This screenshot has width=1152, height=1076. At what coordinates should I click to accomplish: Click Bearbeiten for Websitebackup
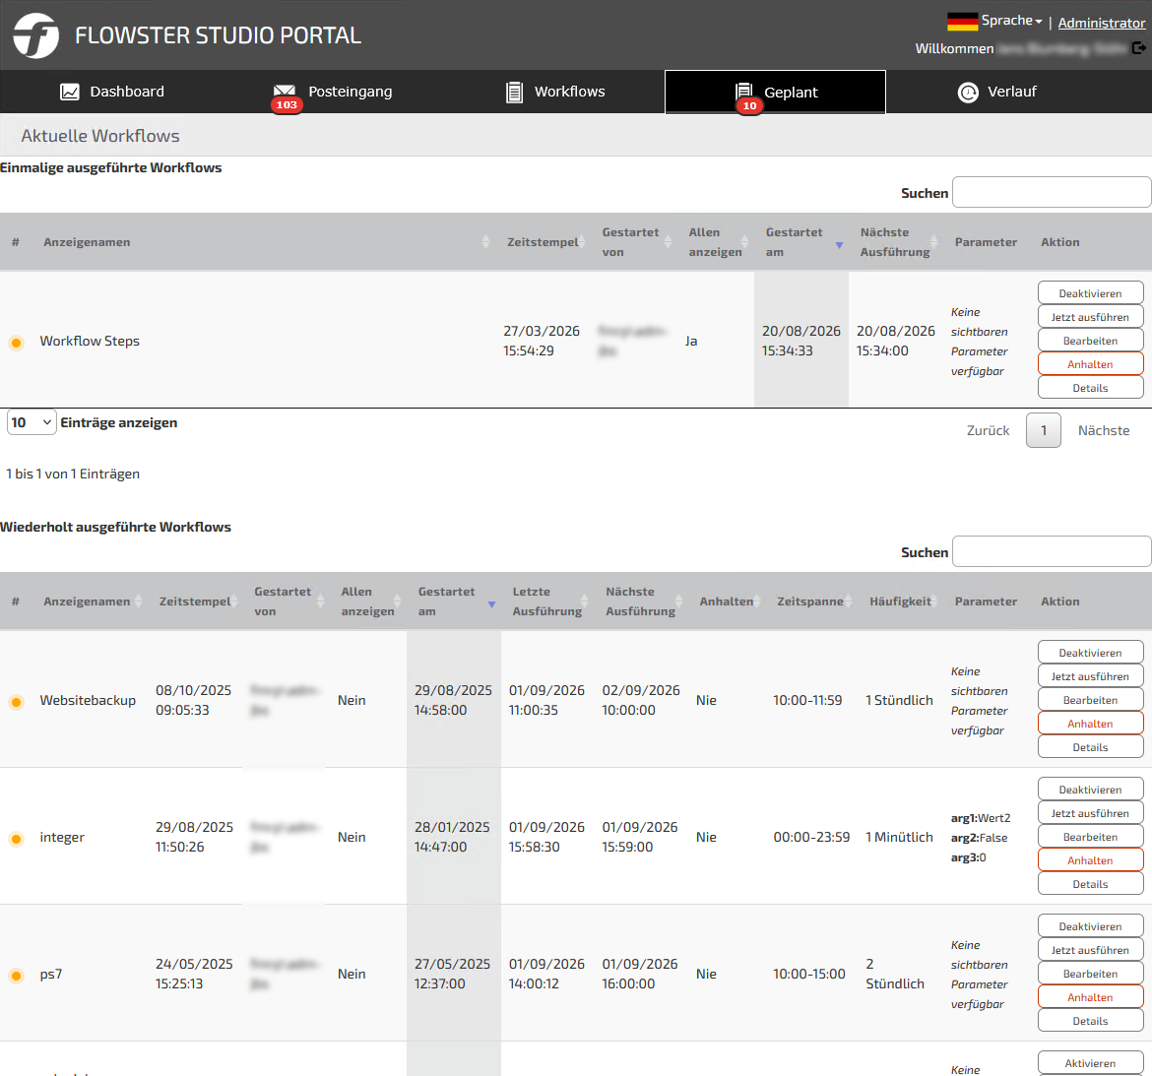pyautogui.click(x=1090, y=699)
